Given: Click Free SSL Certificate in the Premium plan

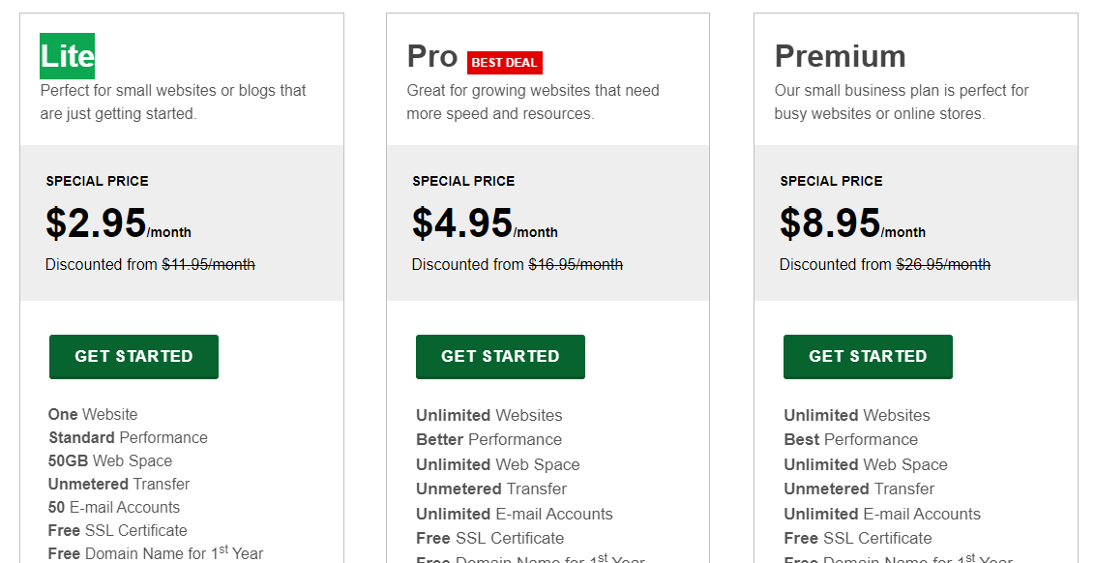Looking at the screenshot, I should (858, 539).
